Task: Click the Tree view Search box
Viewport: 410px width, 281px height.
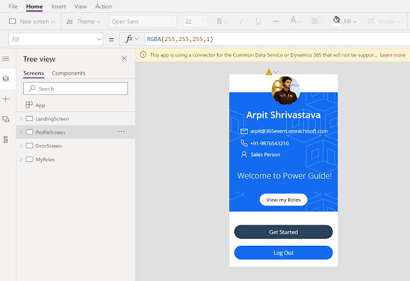Action: click(x=76, y=88)
